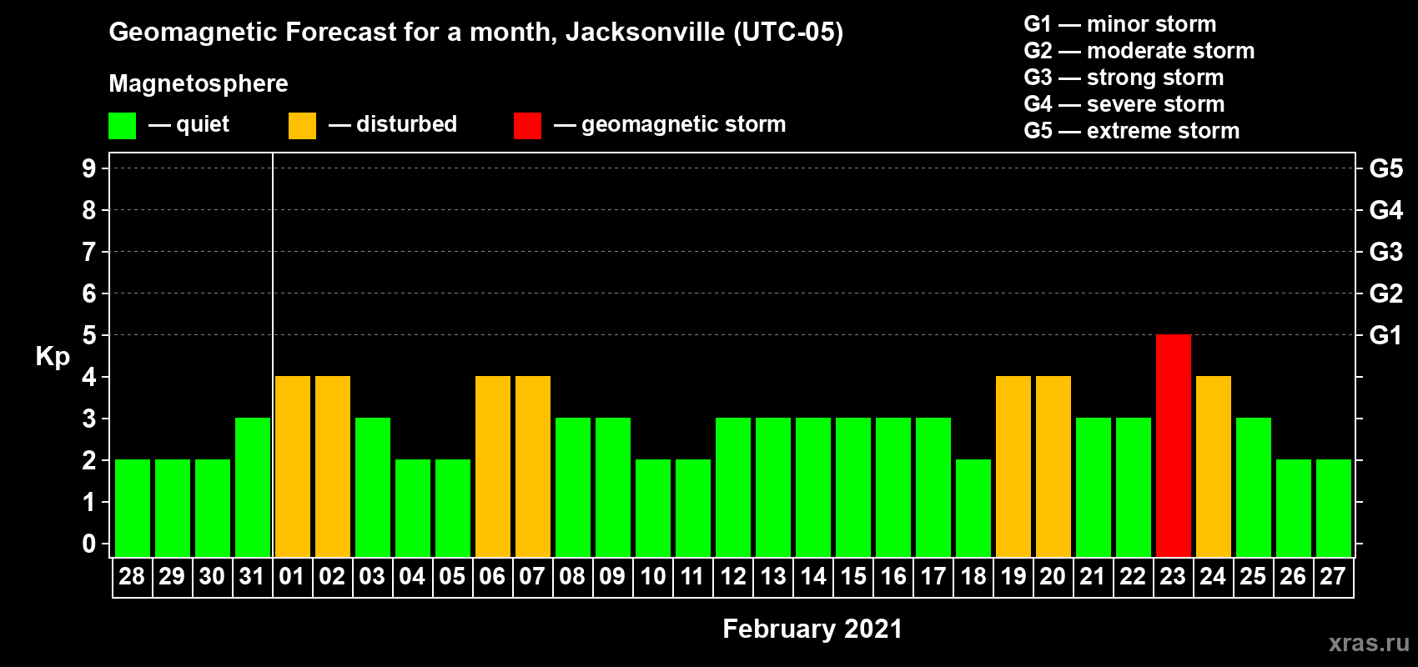The height and width of the screenshot is (667, 1418).
Task: Select the orange bar for day 06
Action: tap(493, 467)
